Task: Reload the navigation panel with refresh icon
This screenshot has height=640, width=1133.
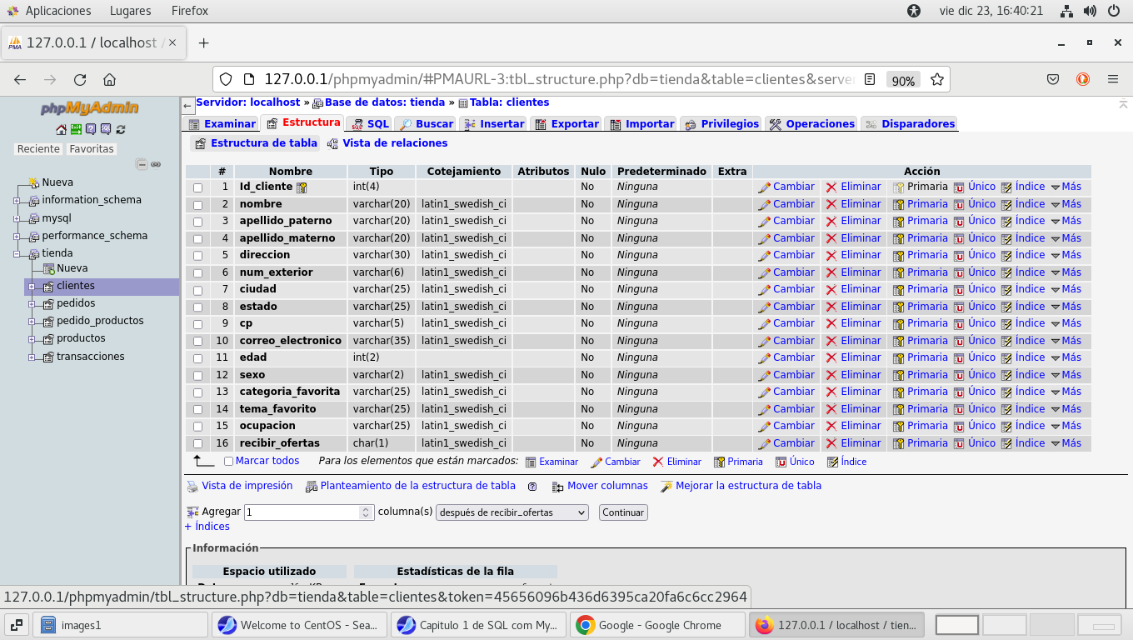Action: click(x=121, y=129)
